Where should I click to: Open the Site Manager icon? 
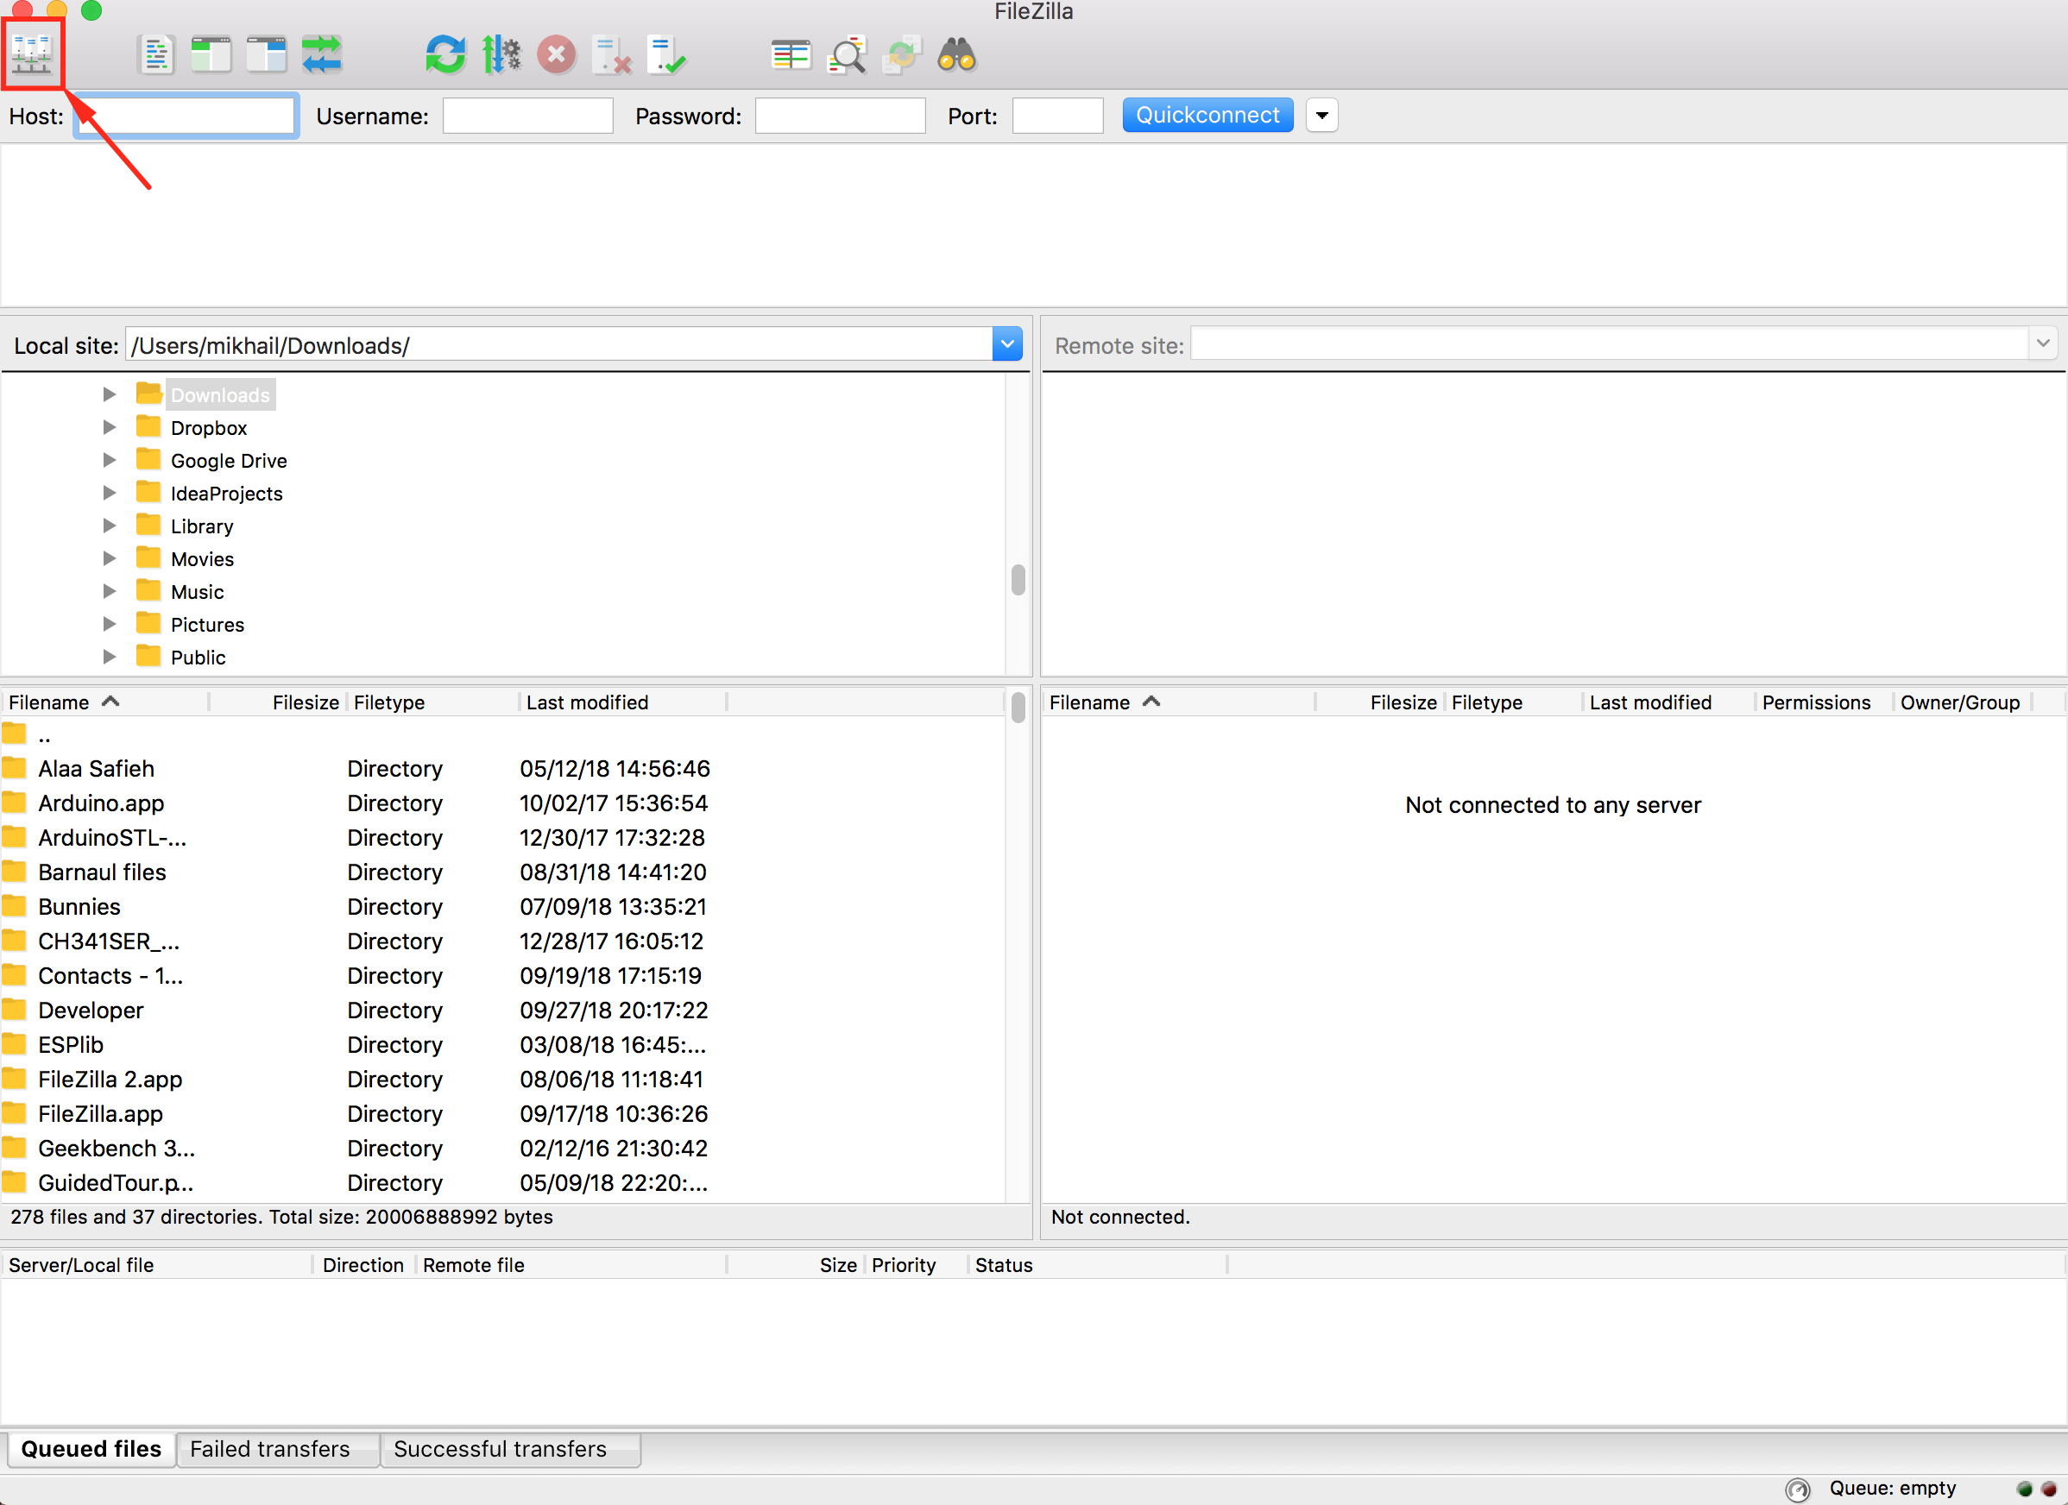32,54
